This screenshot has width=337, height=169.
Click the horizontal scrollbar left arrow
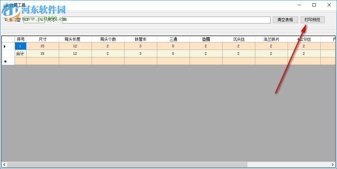[x=4, y=164]
